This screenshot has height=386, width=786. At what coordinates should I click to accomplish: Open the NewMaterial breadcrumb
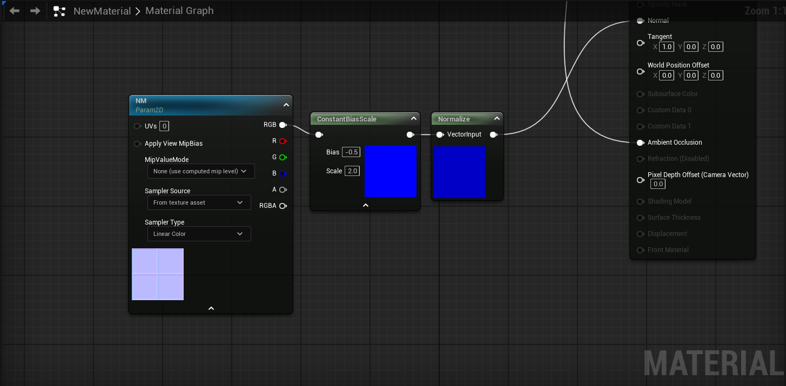[x=102, y=11]
